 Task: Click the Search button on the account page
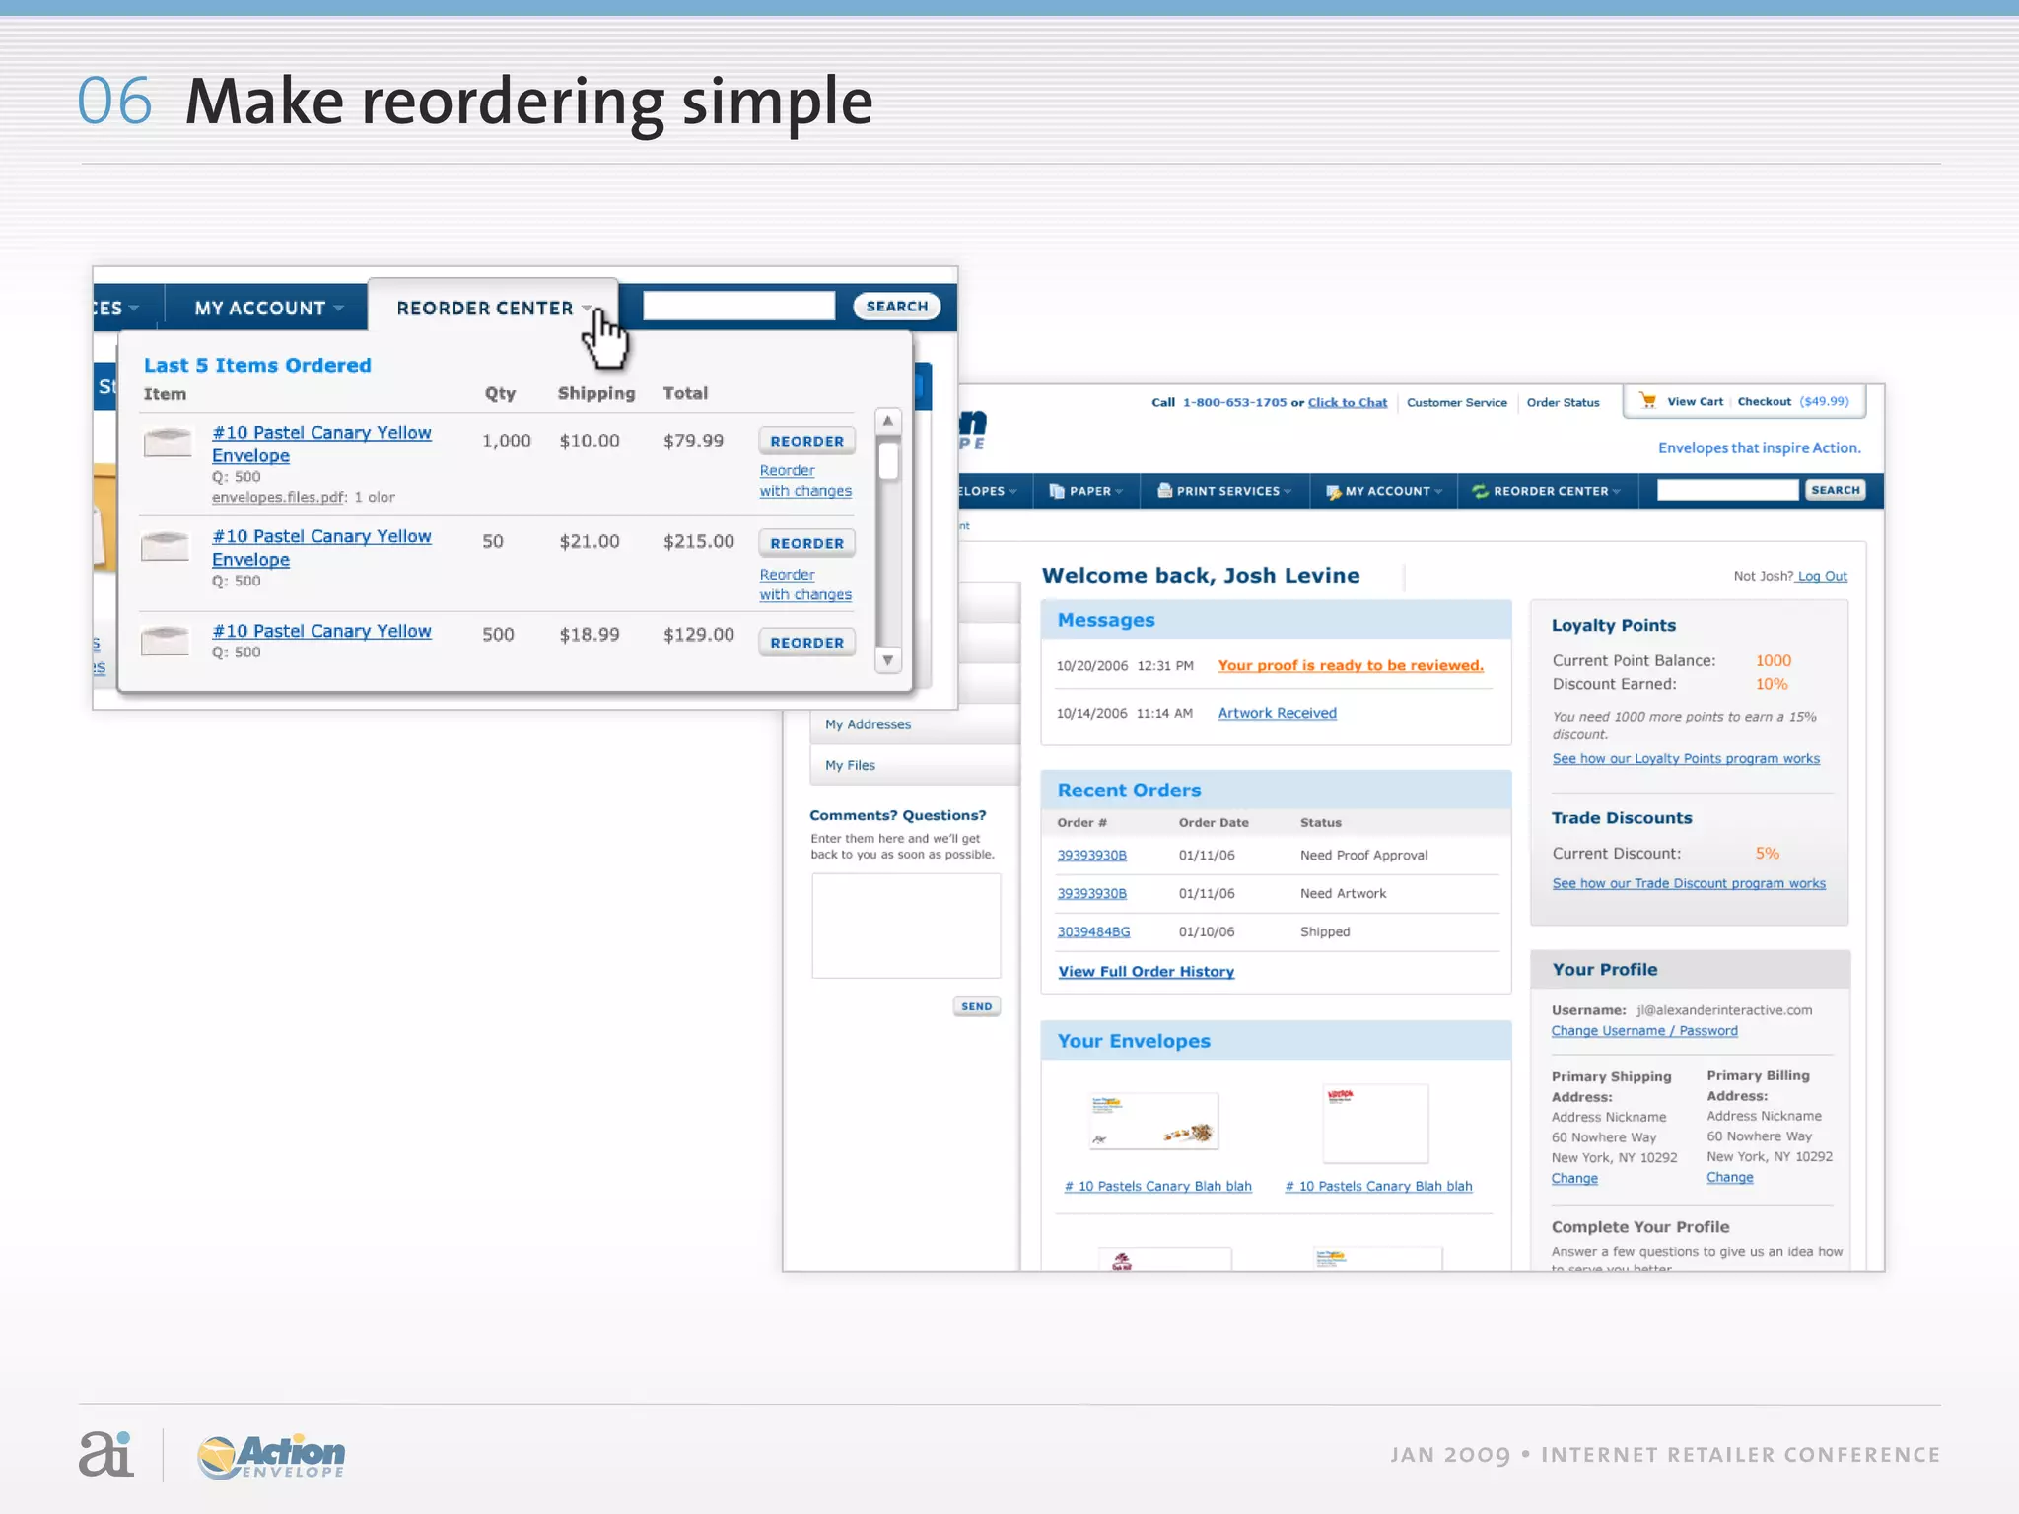click(x=1835, y=490)
